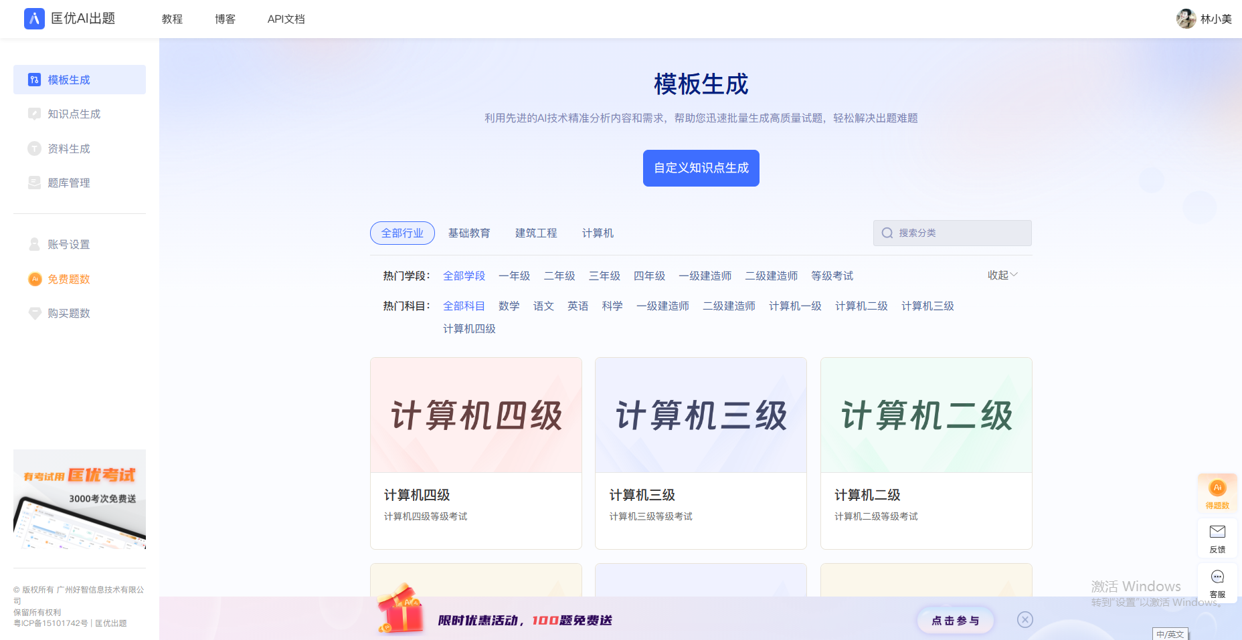This screenshot has height=640, width=1242.
Task: Click the 模板生成 sidebar icon
Action: point(34,80)
